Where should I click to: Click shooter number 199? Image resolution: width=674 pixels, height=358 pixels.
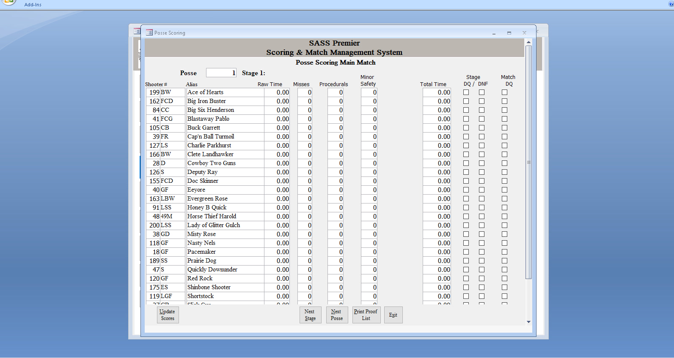(x=153, y=92)
